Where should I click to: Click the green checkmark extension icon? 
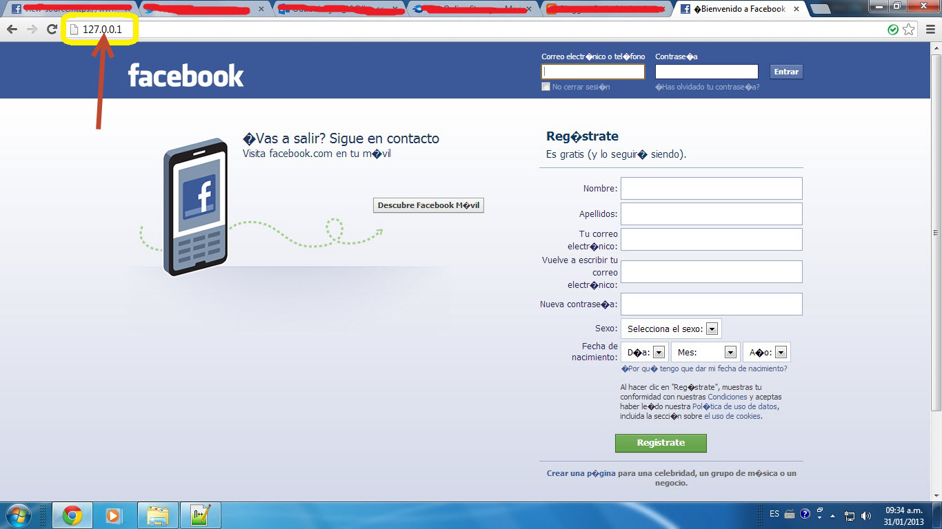[x=893, y=30]
